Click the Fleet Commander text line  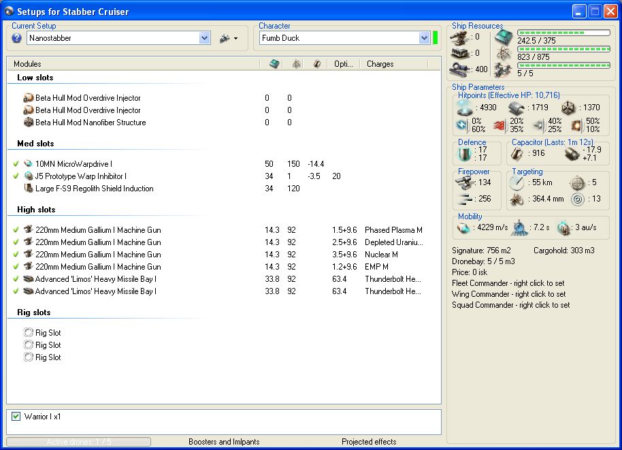[509, 283]
